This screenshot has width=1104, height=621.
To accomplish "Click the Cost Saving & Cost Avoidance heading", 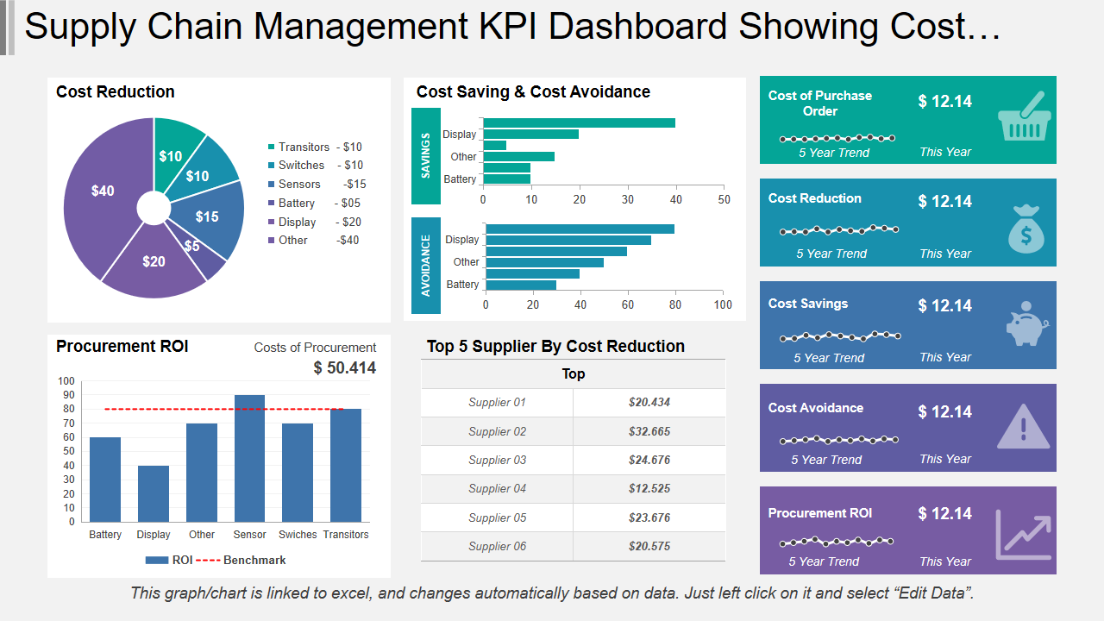I will tap(534, 92).
